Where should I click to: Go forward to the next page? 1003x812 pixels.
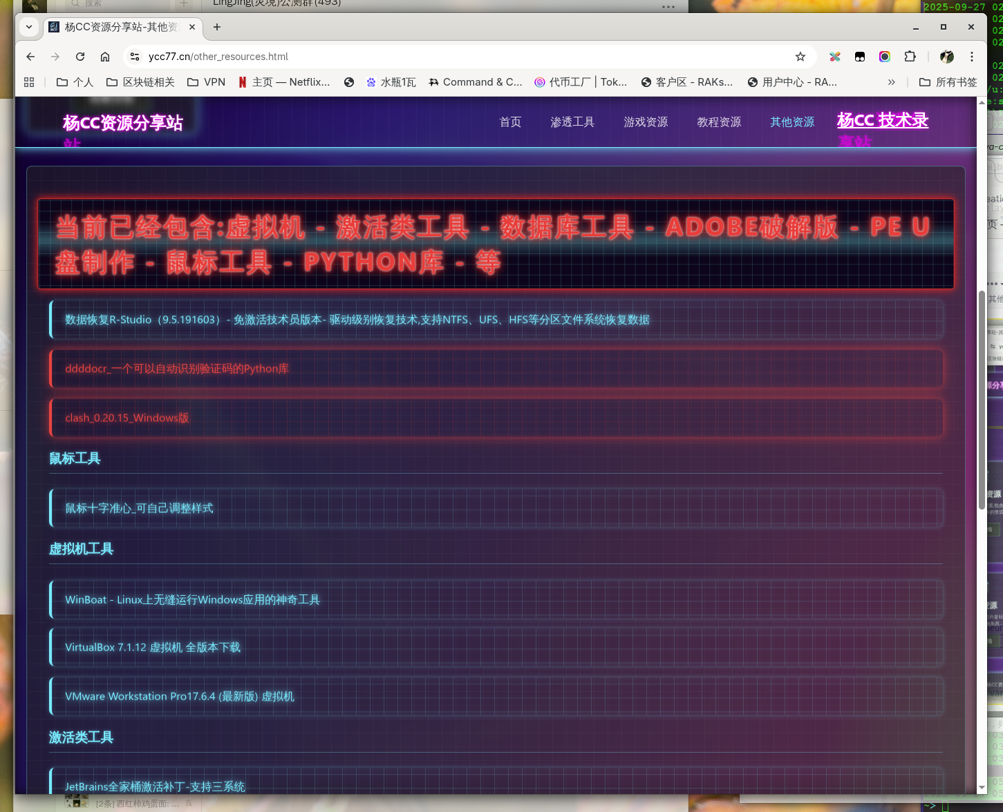pos(55,57)
